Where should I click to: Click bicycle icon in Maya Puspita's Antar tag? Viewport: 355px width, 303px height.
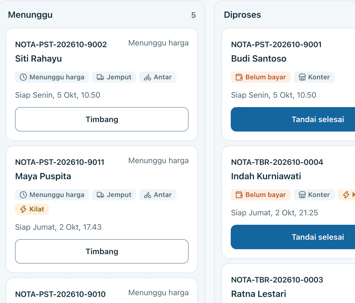point(148,195)
